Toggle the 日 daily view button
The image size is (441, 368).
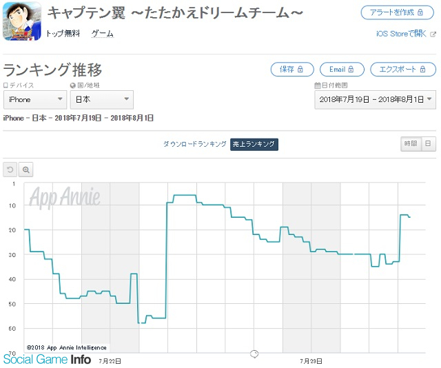(428, 143)
